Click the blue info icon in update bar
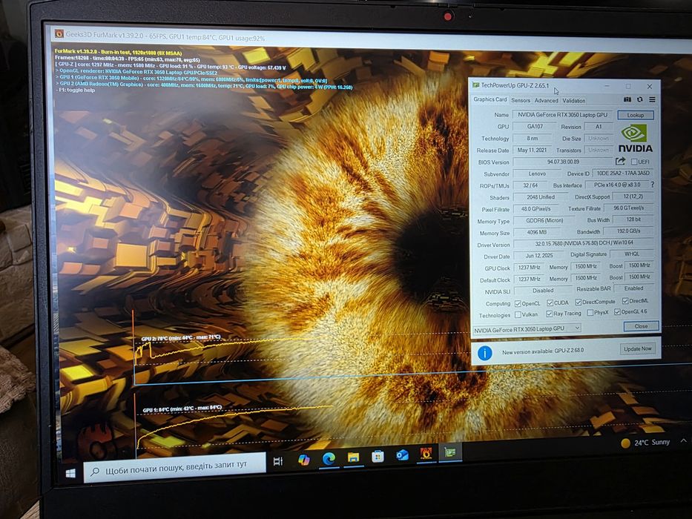 (x=484, y=353)
